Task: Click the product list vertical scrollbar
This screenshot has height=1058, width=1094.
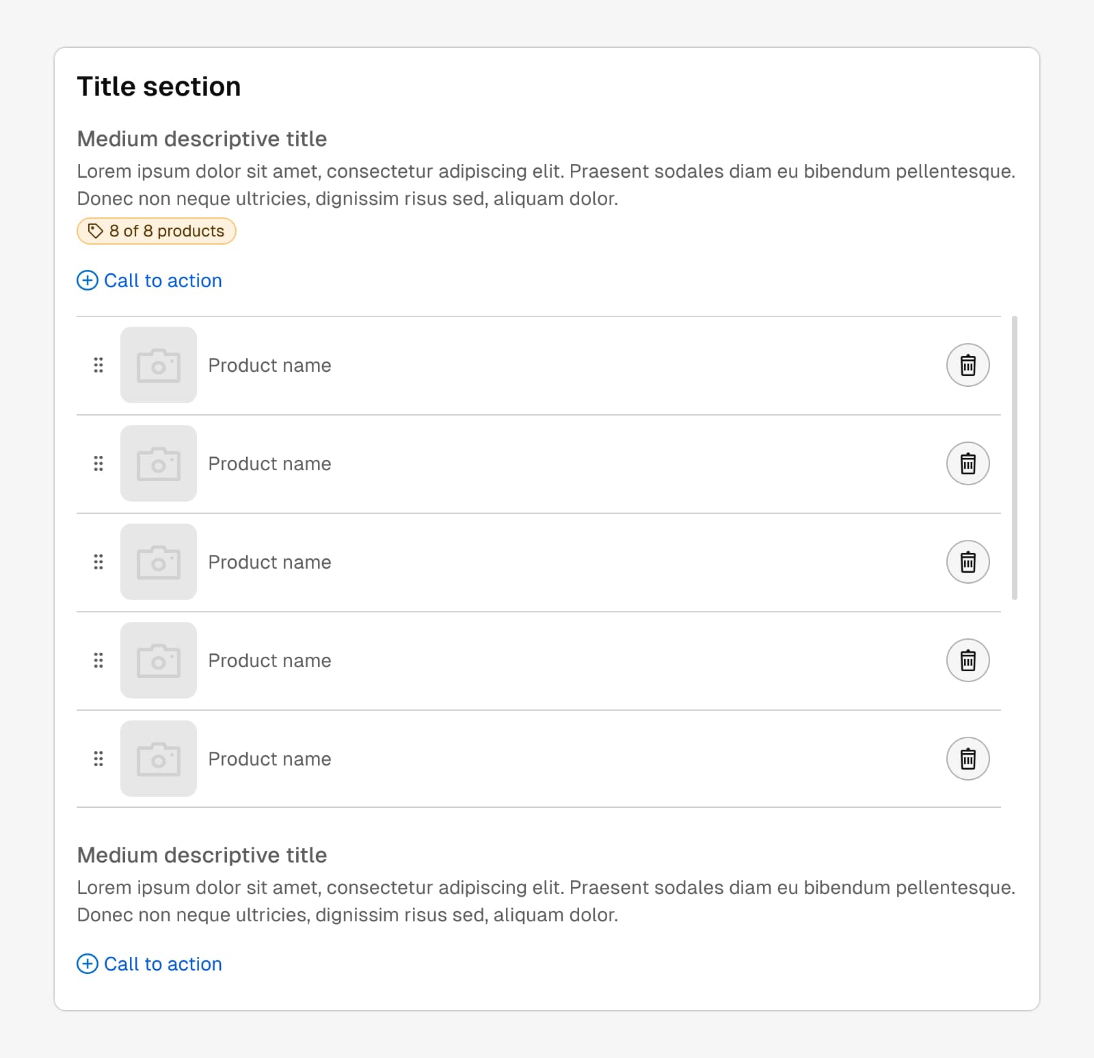Action: point(1015,458)
